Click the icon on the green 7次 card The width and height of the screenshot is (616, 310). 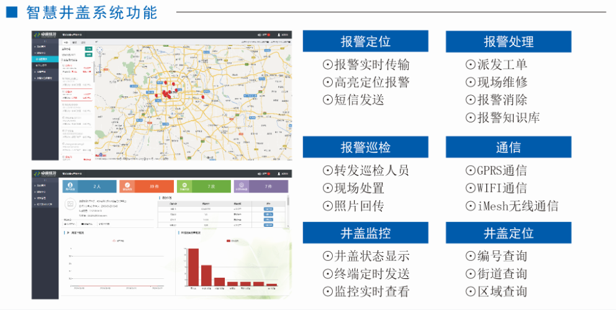click(x=185, y=185)
